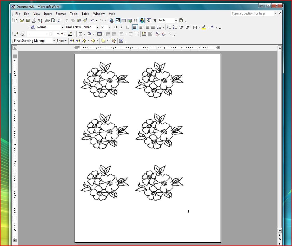Toggle Center alignment
The height and width of the screenshot is (246, 292).
coord(141,27)
